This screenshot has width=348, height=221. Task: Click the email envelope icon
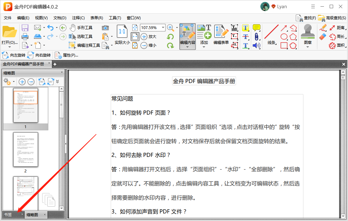(38, 28)
